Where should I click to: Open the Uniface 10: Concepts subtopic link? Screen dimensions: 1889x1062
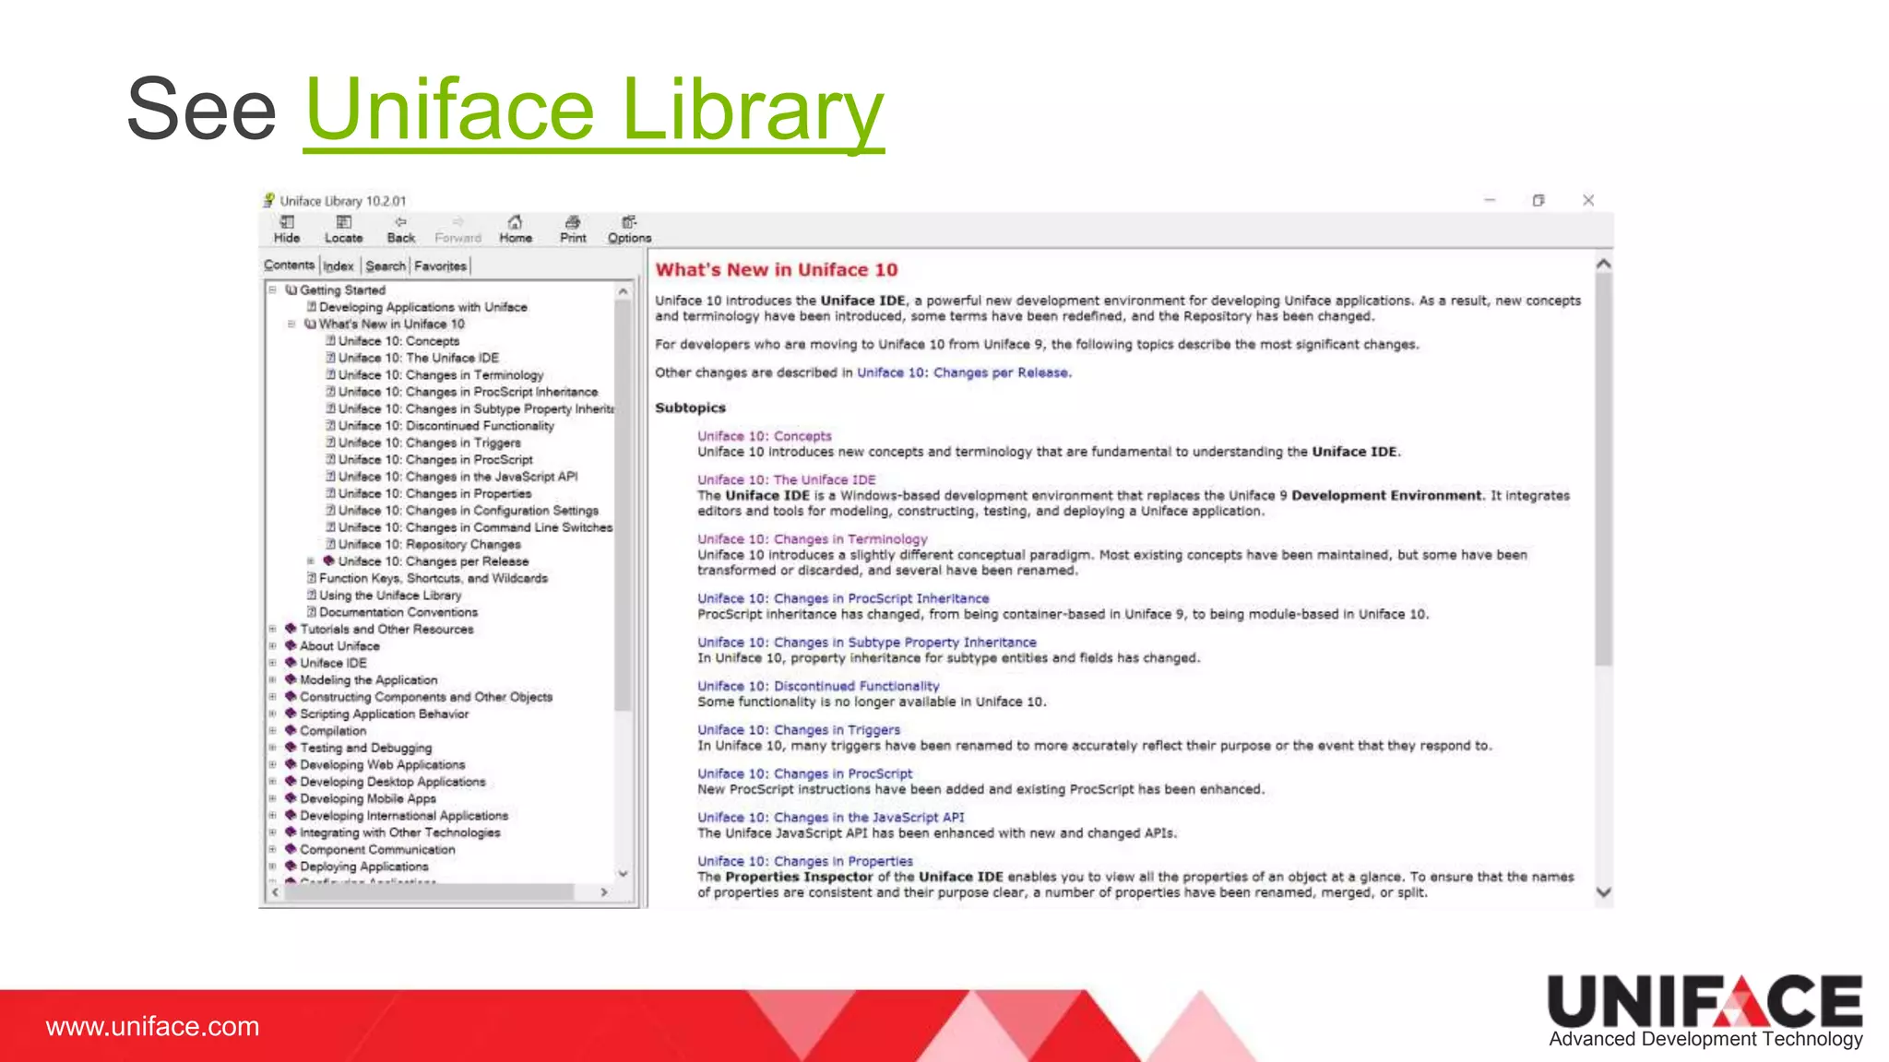point(764,436)
